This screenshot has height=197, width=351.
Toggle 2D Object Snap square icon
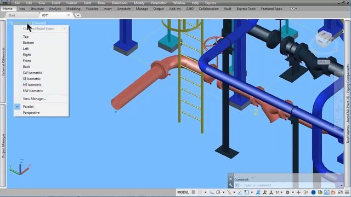[247, 192]
